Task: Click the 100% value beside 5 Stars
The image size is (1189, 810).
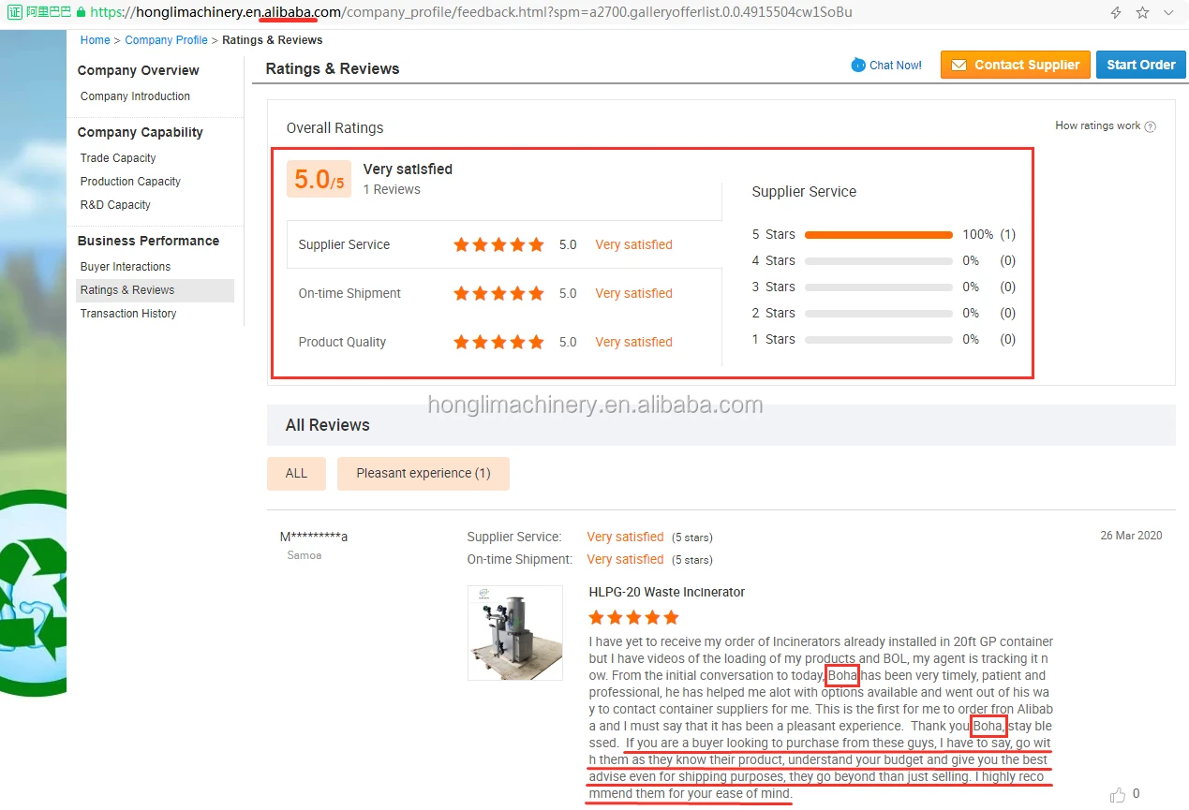Action: point(977,234)
